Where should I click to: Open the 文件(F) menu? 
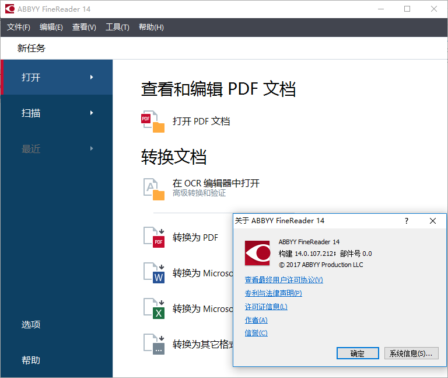pos(19,27)
